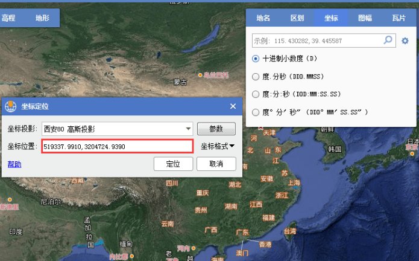
Task: Click the 蒙古 label on the map
Action: (180, 82)
